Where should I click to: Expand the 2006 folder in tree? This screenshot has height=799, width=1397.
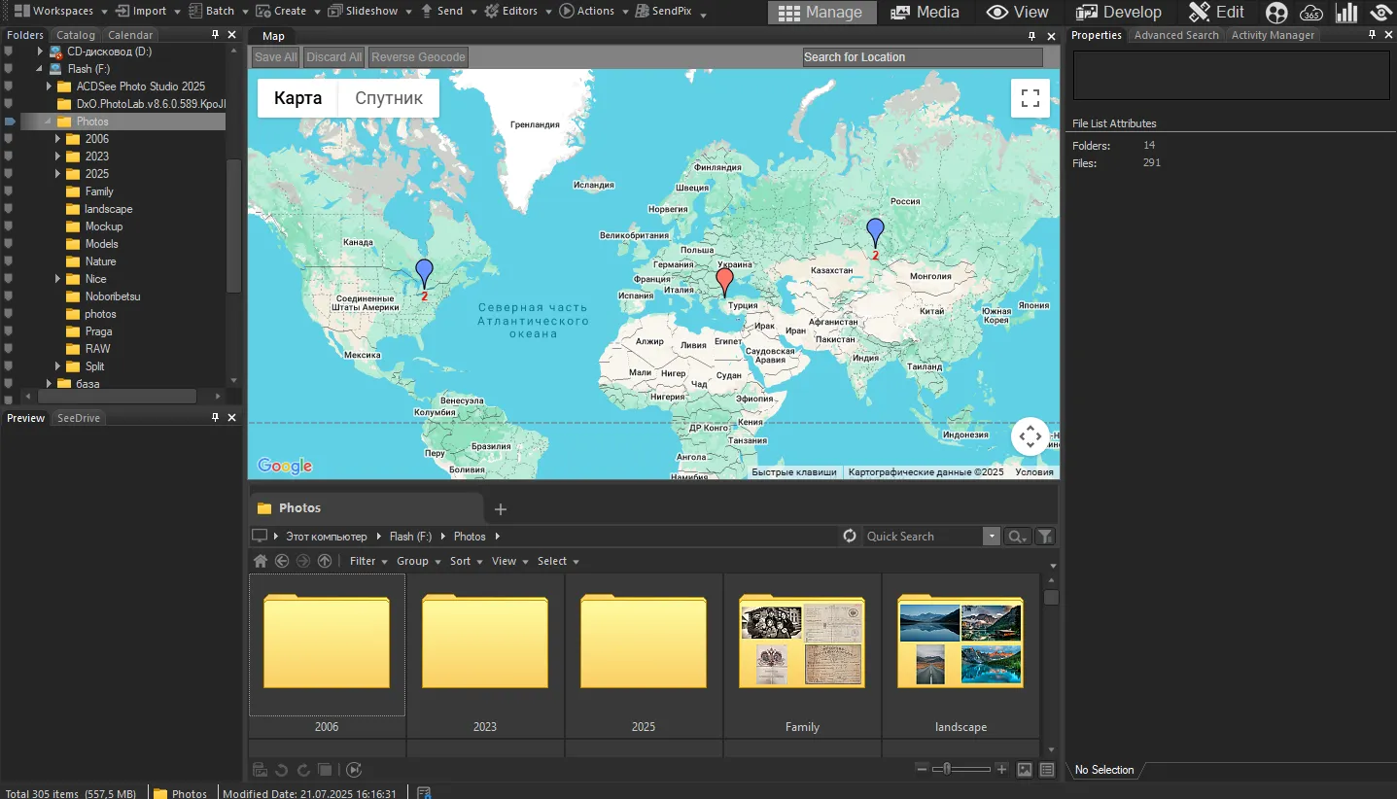pyautogui.click(x=58, y=139)
